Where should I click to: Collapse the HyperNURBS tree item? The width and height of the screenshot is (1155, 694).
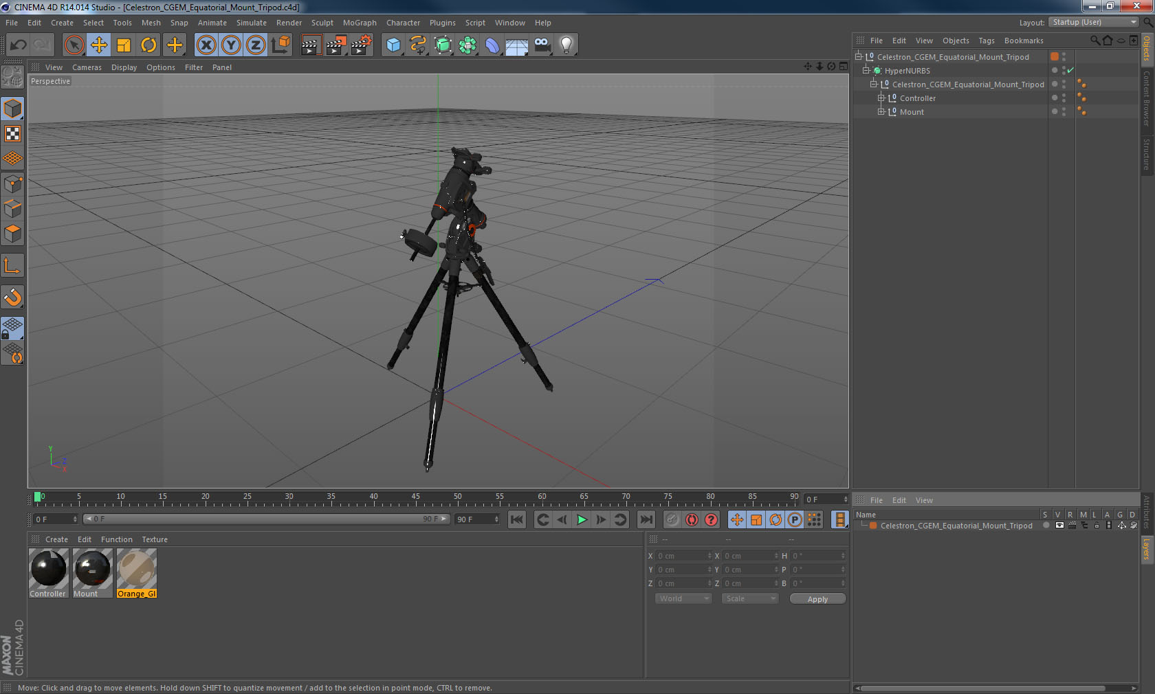866,70
